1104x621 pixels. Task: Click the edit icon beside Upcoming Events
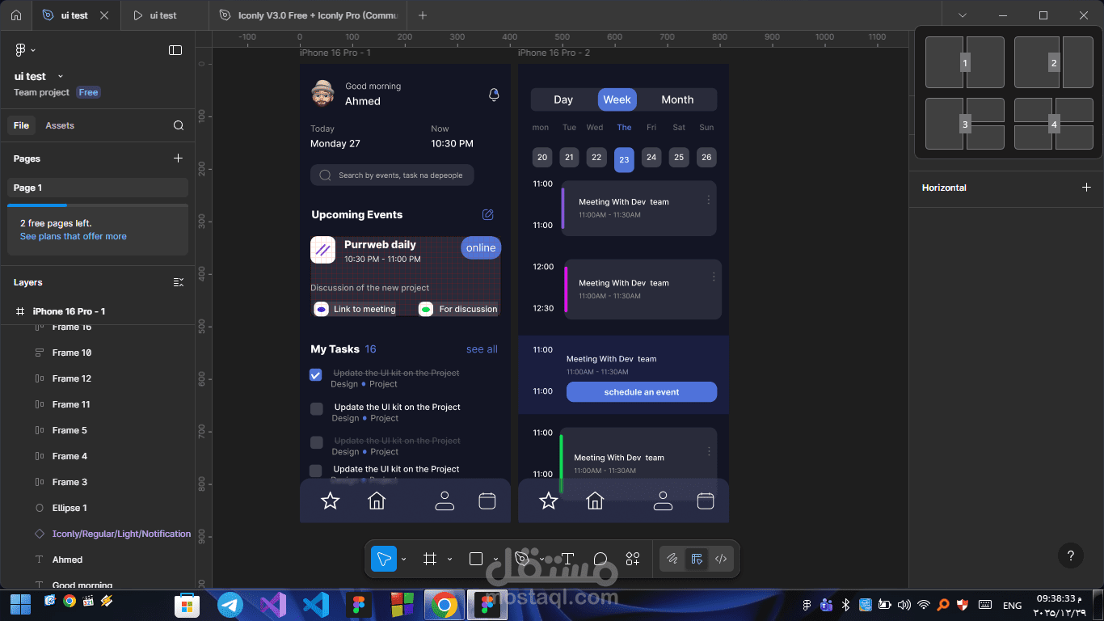(x=487, y=214)
